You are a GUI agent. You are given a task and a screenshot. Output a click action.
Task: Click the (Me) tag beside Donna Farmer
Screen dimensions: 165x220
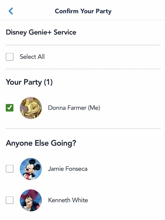pyautogui.click(x=94, y=108)
